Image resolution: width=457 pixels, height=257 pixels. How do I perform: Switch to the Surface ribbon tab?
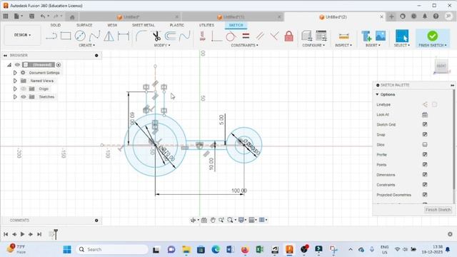[x=84, y=26]
